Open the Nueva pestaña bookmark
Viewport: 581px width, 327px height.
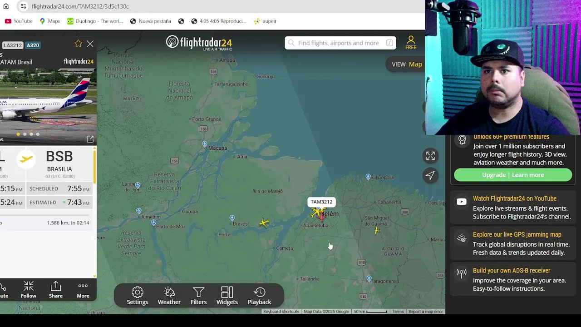(x=150, y=21)
